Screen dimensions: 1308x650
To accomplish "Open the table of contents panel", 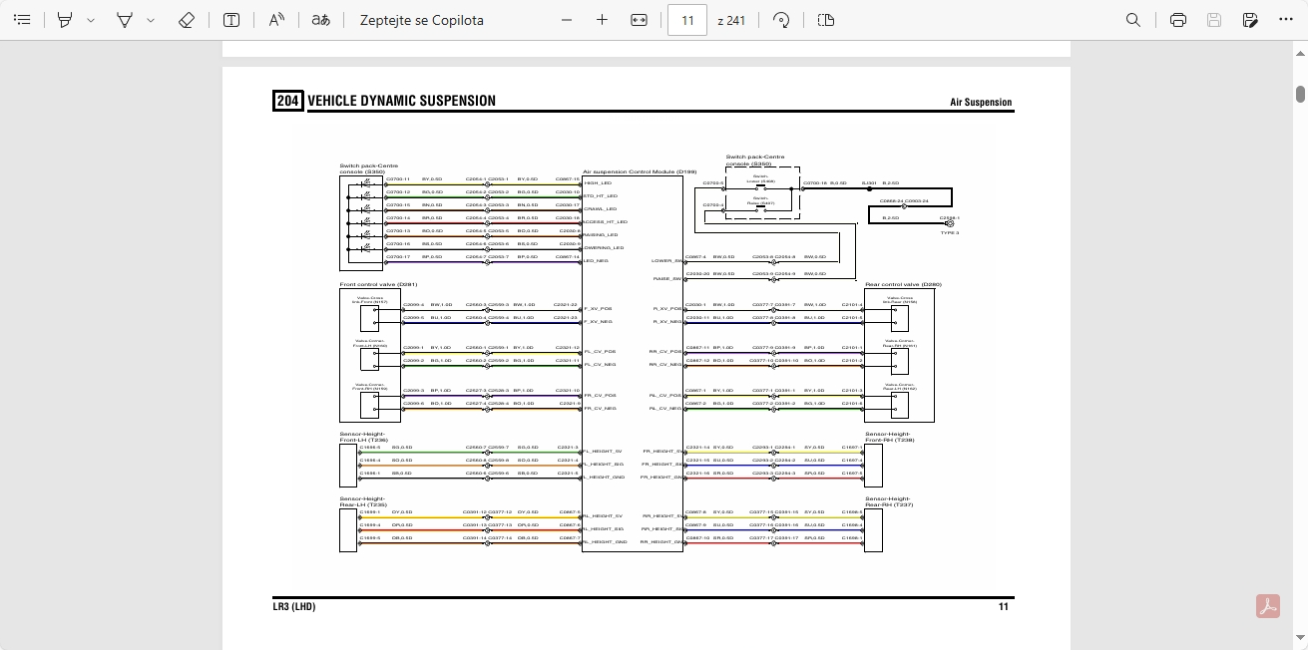I will point(22,20).
